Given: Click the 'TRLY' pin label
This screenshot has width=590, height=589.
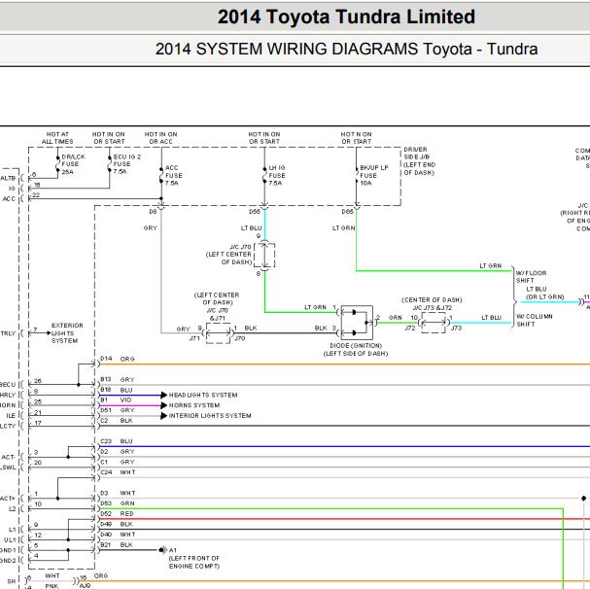Looking at the screenshot, I should (x=8, y=333).
